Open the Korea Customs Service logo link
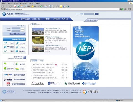Image resolution: width=133 pixels, height=102 pixels. (x=55, y=83)
